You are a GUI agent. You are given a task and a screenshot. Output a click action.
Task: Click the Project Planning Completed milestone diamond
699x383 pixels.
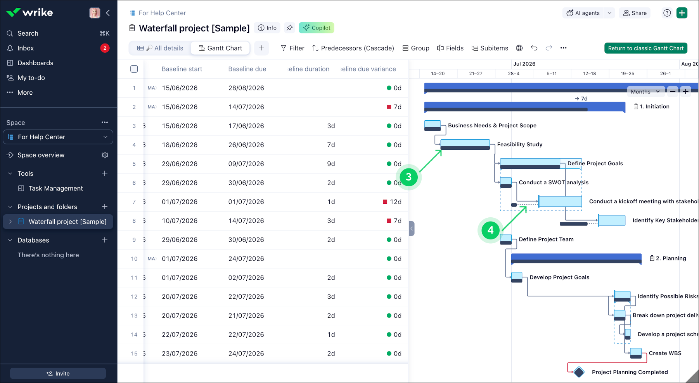579,372
